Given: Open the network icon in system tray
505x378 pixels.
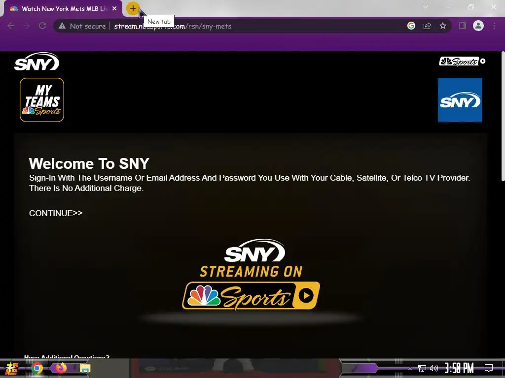Looking at the screenshot, I should tap(422, 368).
